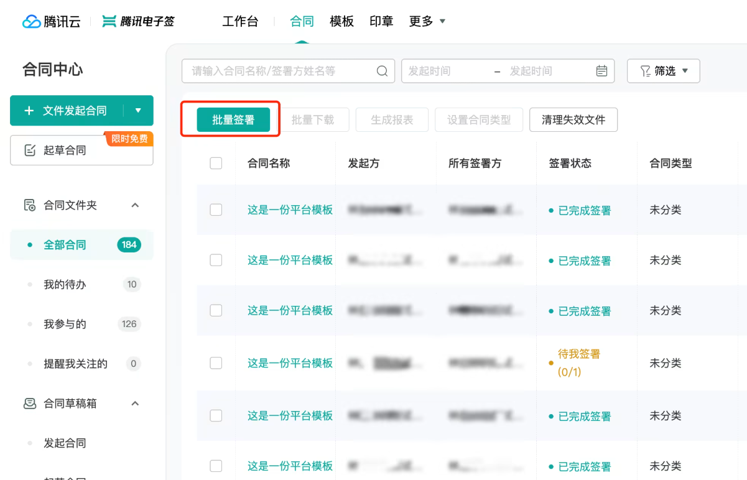Image resolution: width=747 pixels, height=480 pixels.
Task: Click the 清理失效文件 button
Action: pos(573,120)
